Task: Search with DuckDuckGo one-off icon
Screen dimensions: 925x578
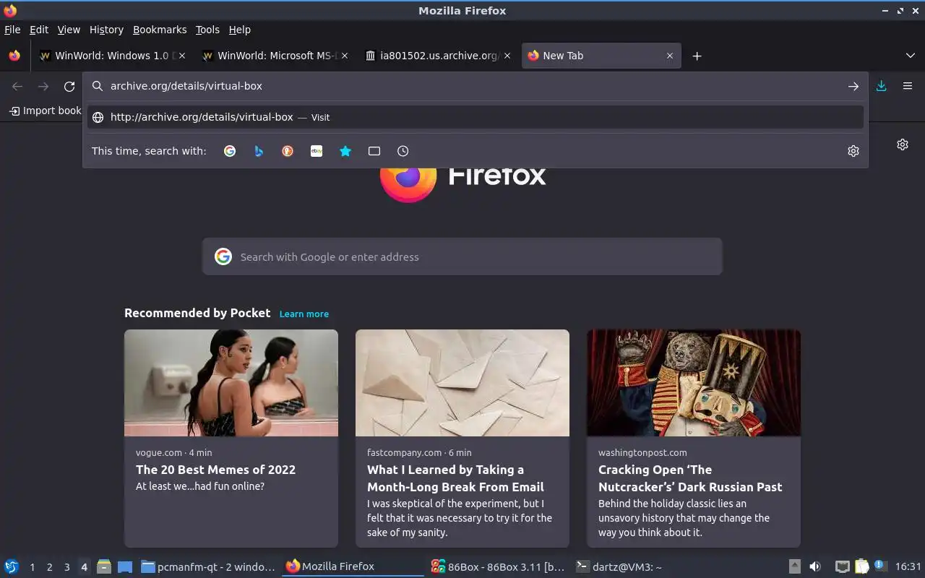Action: [288, 151]
